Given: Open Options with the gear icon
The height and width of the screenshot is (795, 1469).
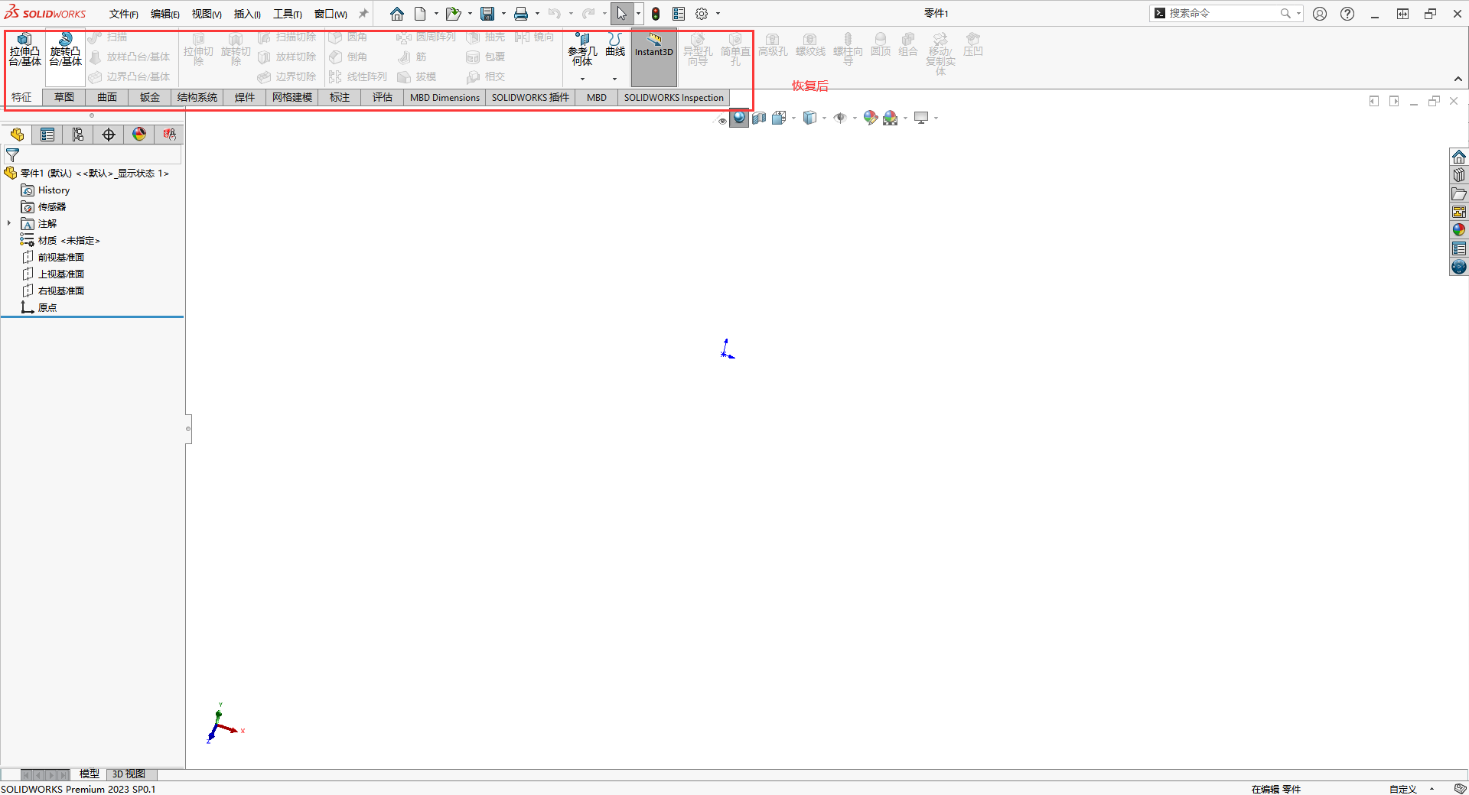Looking at the screenshot, I should pos(702,14).
